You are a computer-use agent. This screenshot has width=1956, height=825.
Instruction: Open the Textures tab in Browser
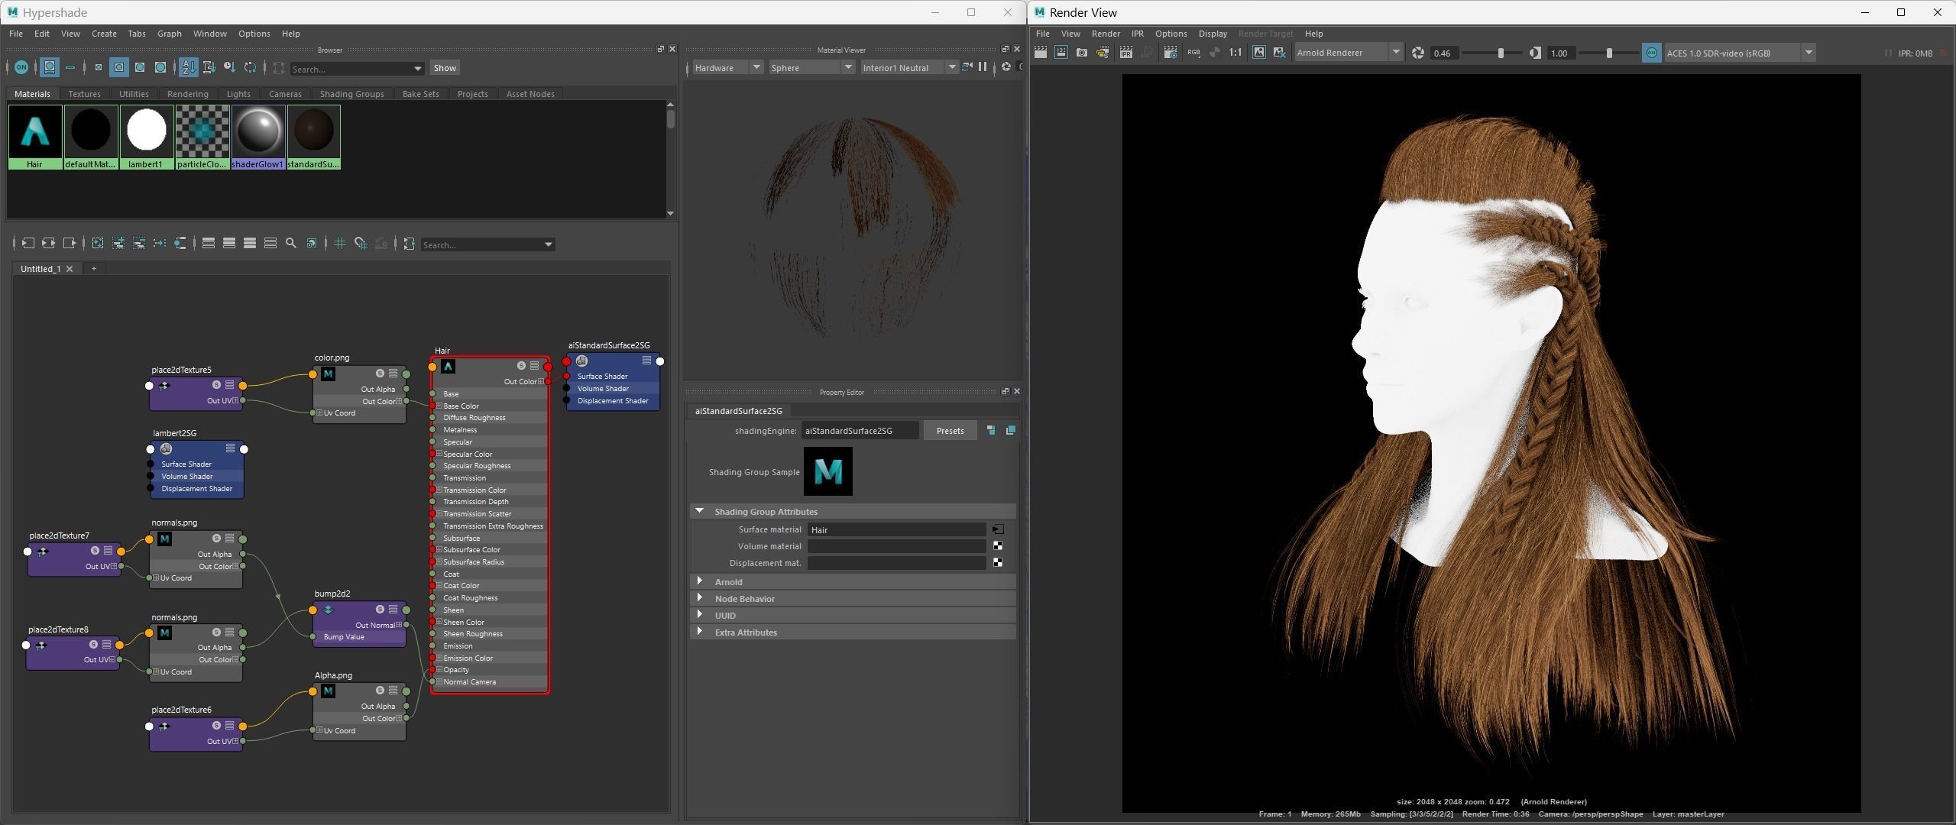84,94
